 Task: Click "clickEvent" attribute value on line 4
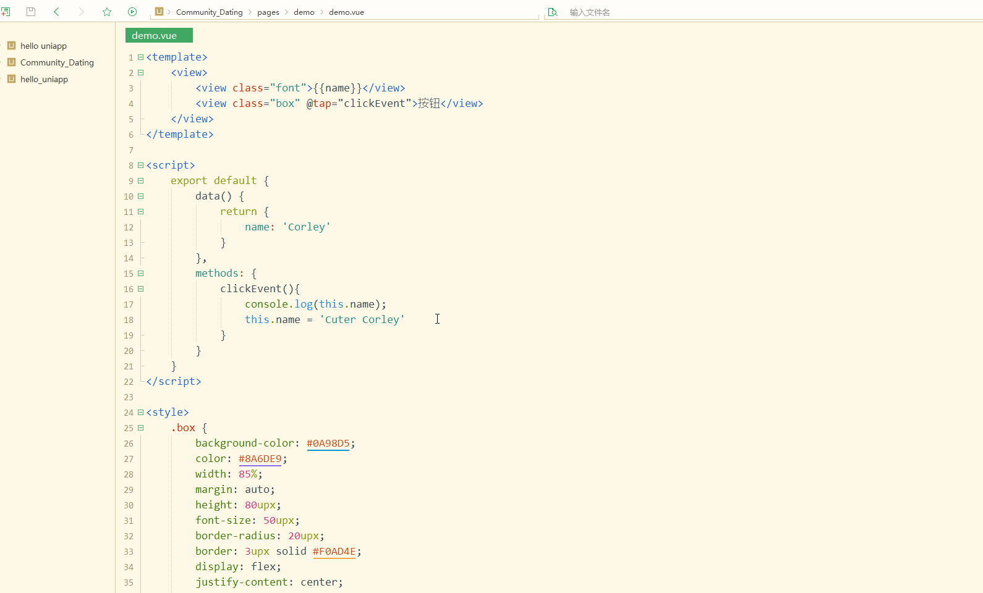point(375,103)
